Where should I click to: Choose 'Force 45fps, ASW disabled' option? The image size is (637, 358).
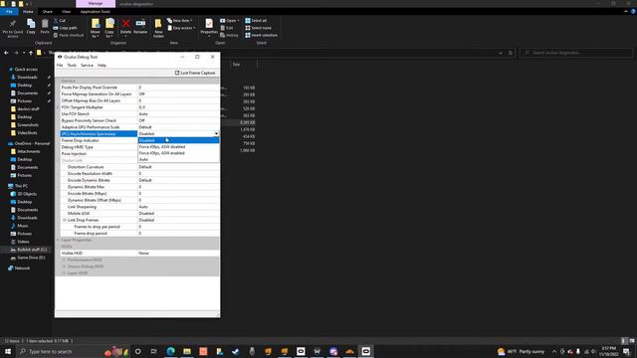(178, 147)
